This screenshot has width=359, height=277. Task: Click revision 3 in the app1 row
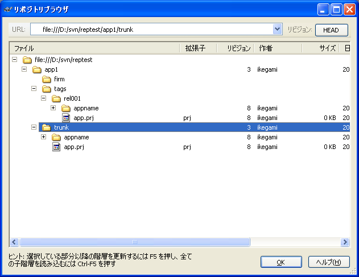click(249, 69)
